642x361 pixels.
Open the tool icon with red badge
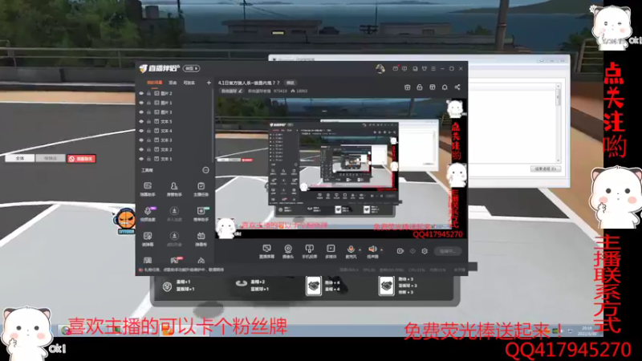tap(175, 260)
